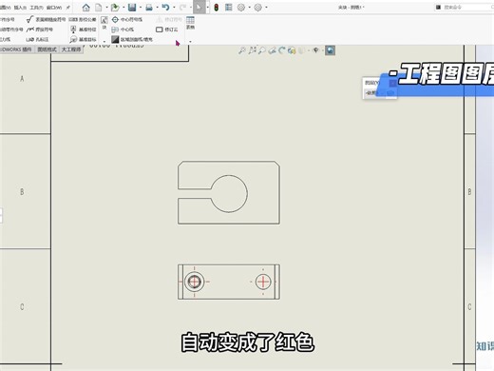Expand the Save dropdown arrow
Viewport: 494px width, 371px height.
pos(141,8)
